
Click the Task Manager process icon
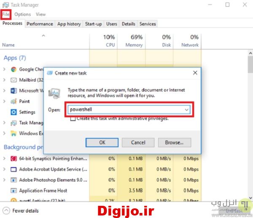point(13,123)
